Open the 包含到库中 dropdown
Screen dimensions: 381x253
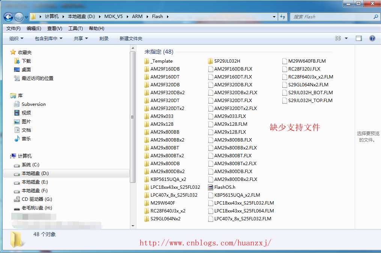click(48, 38)
